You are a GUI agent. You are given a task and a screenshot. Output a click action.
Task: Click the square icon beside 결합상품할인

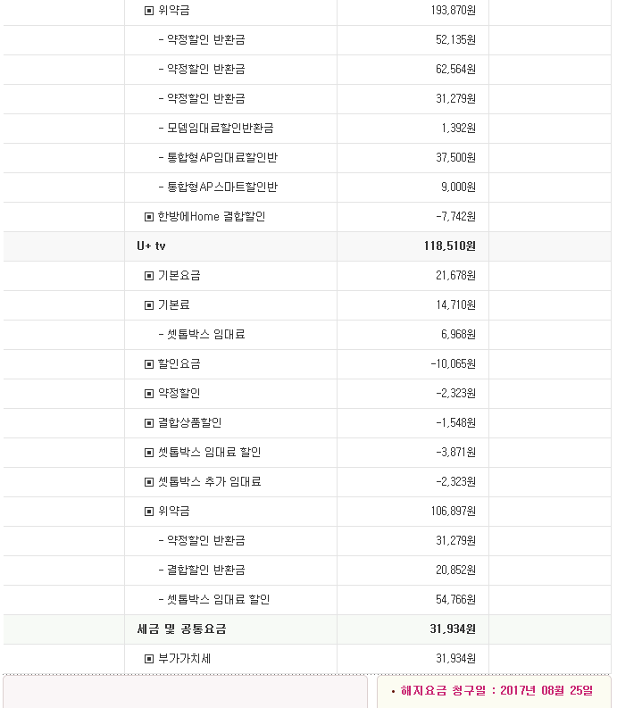[149, 423]
